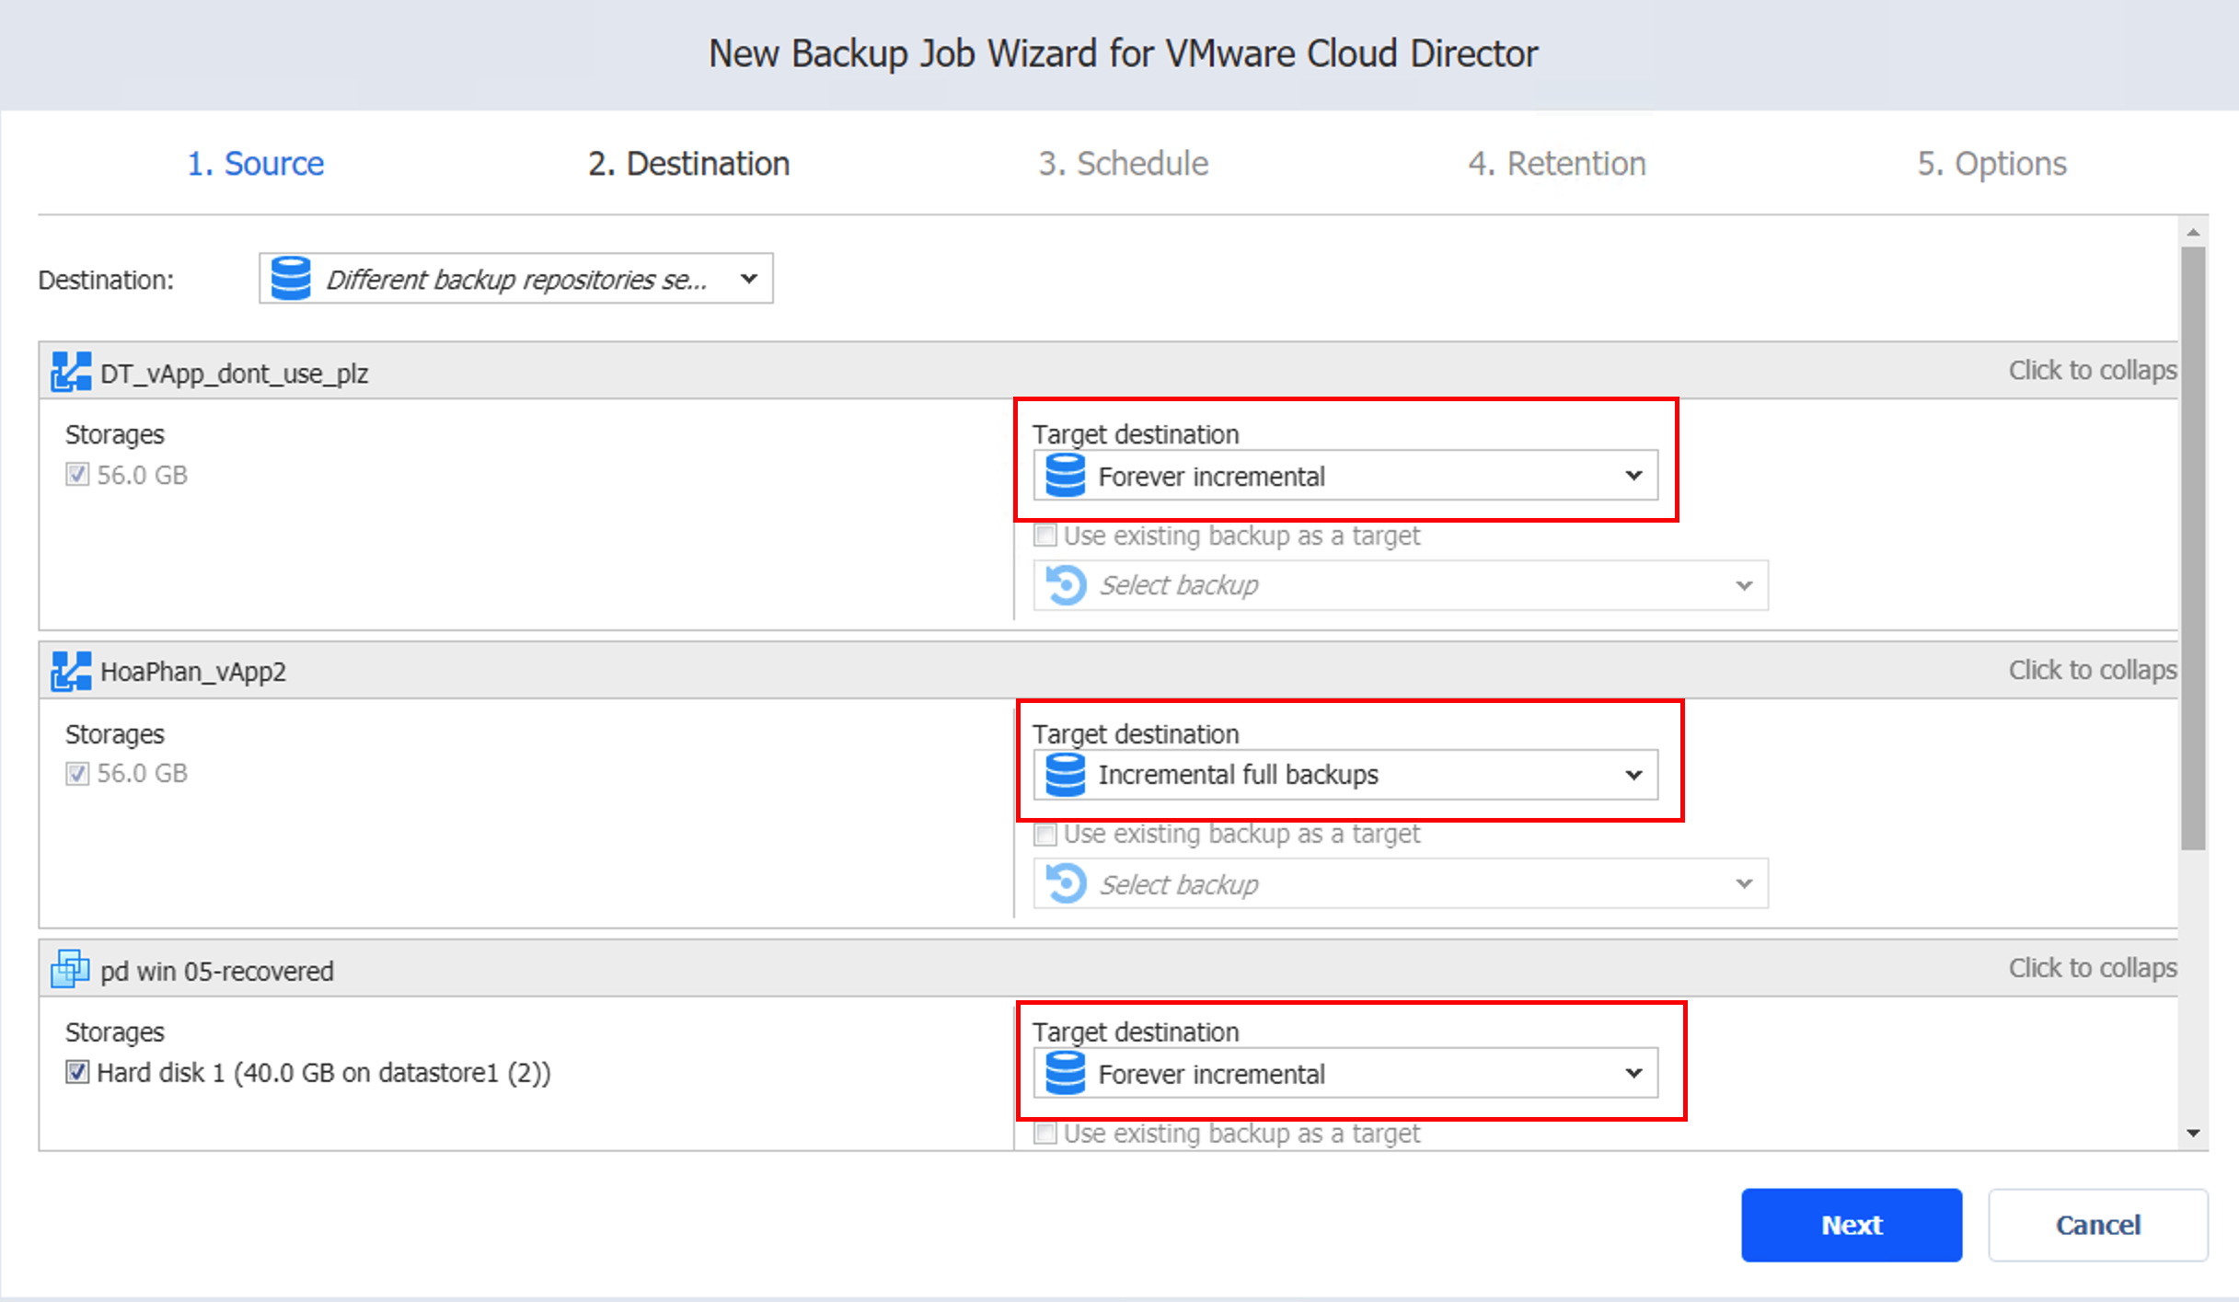Image resolution: width=2239 pixels, height=1302 pixels.
Task: Click the DT_vApp_dont_use_plz name
Action: (235, 374)
